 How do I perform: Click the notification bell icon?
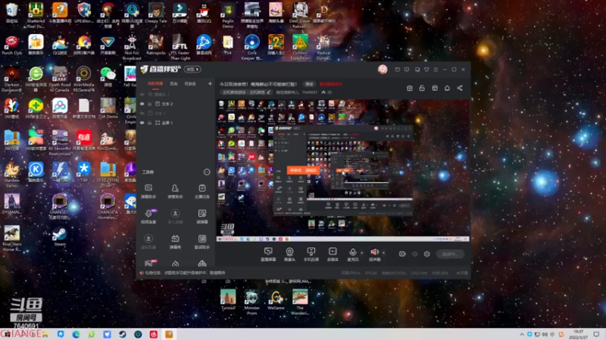[447, 88]
